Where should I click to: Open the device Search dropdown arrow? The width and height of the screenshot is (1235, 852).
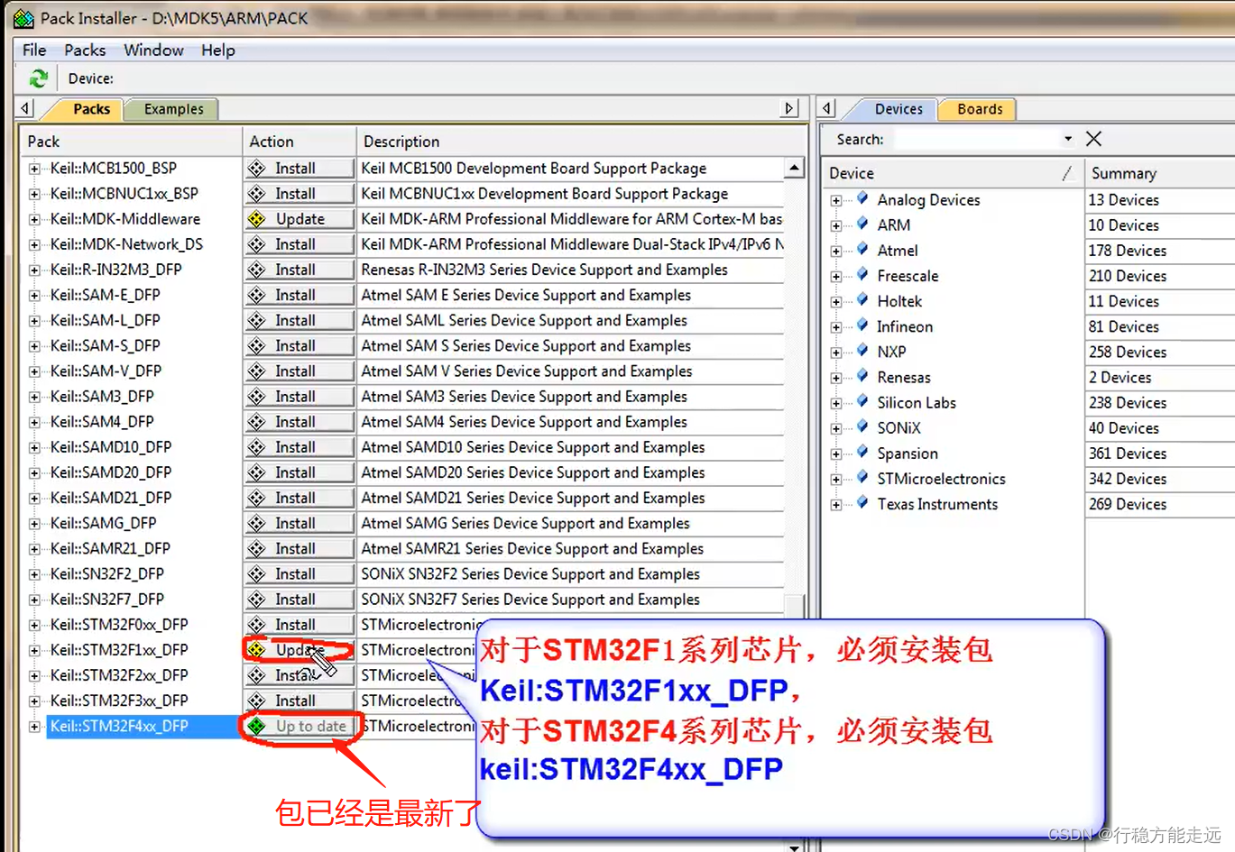point(1068,139)
